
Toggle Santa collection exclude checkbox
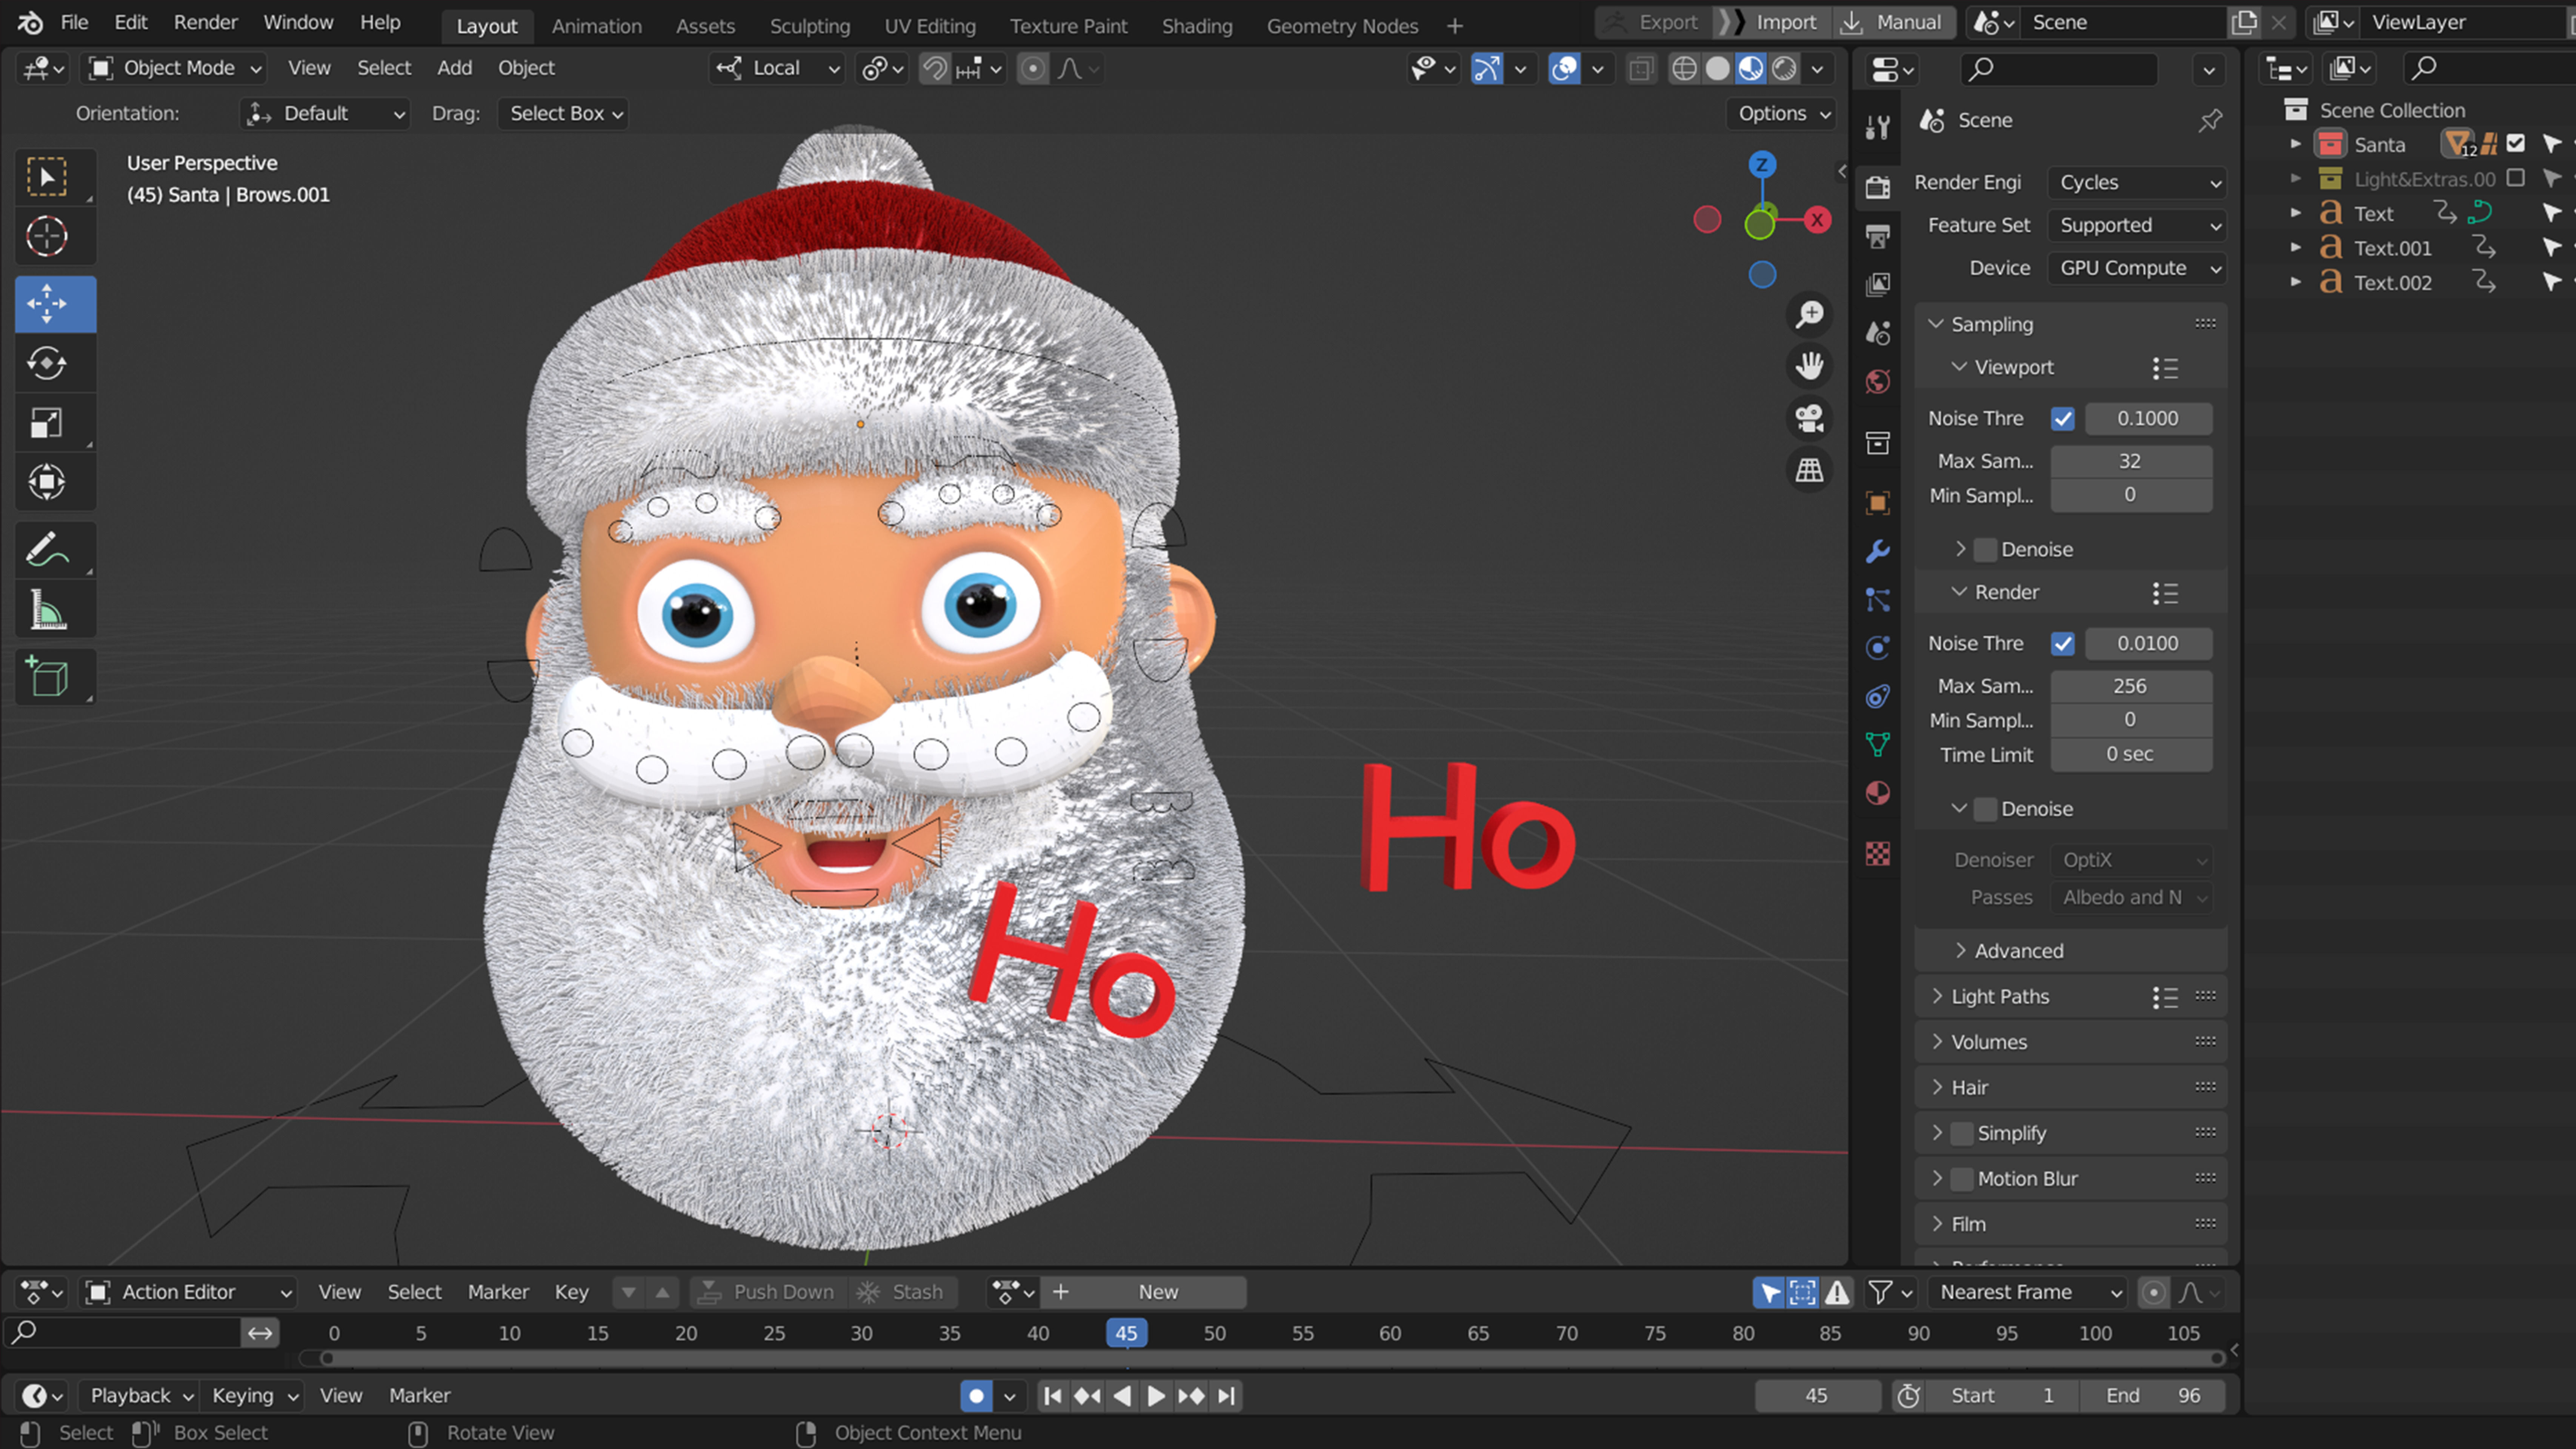(2516, 144)
